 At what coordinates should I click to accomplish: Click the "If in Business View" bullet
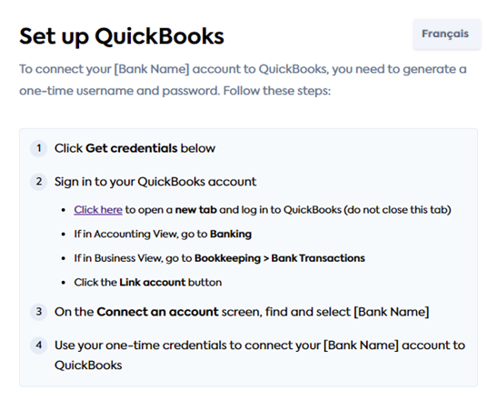click(x=219, y=258)
